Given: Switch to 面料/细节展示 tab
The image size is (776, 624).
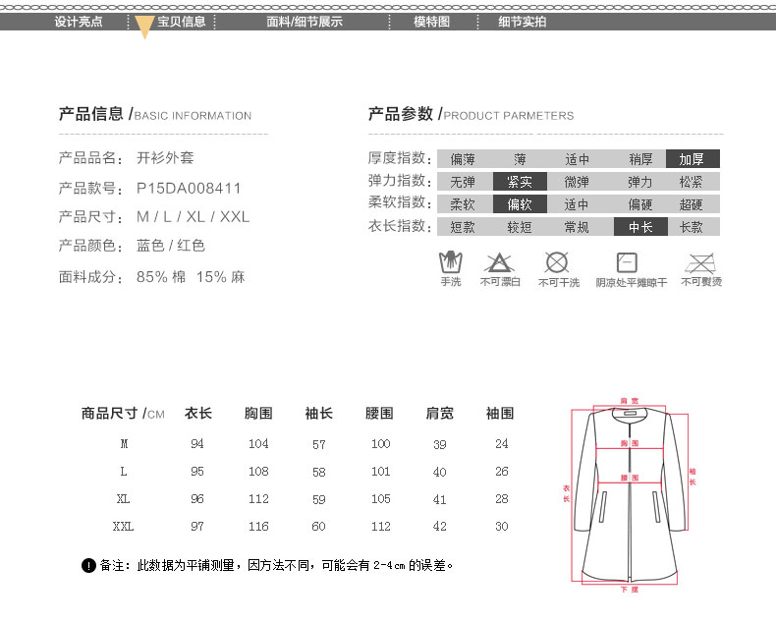Looking at the screenshot, I should click(305, 22).
